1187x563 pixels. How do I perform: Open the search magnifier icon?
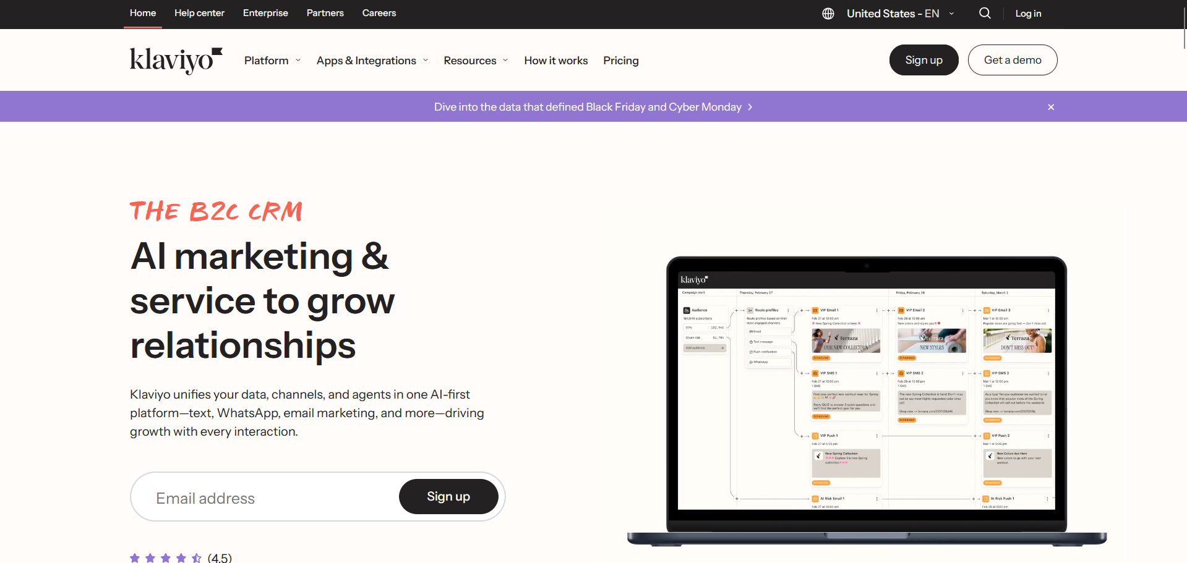tap(985, 13)
